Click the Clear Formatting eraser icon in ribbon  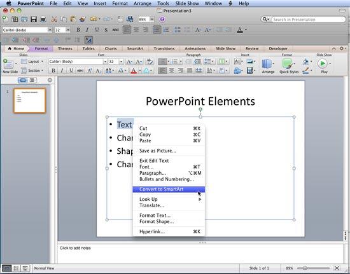coord(150,62)
